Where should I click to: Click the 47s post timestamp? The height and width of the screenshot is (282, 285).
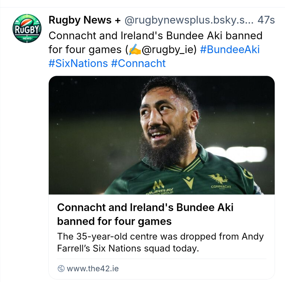pos(266,20)
